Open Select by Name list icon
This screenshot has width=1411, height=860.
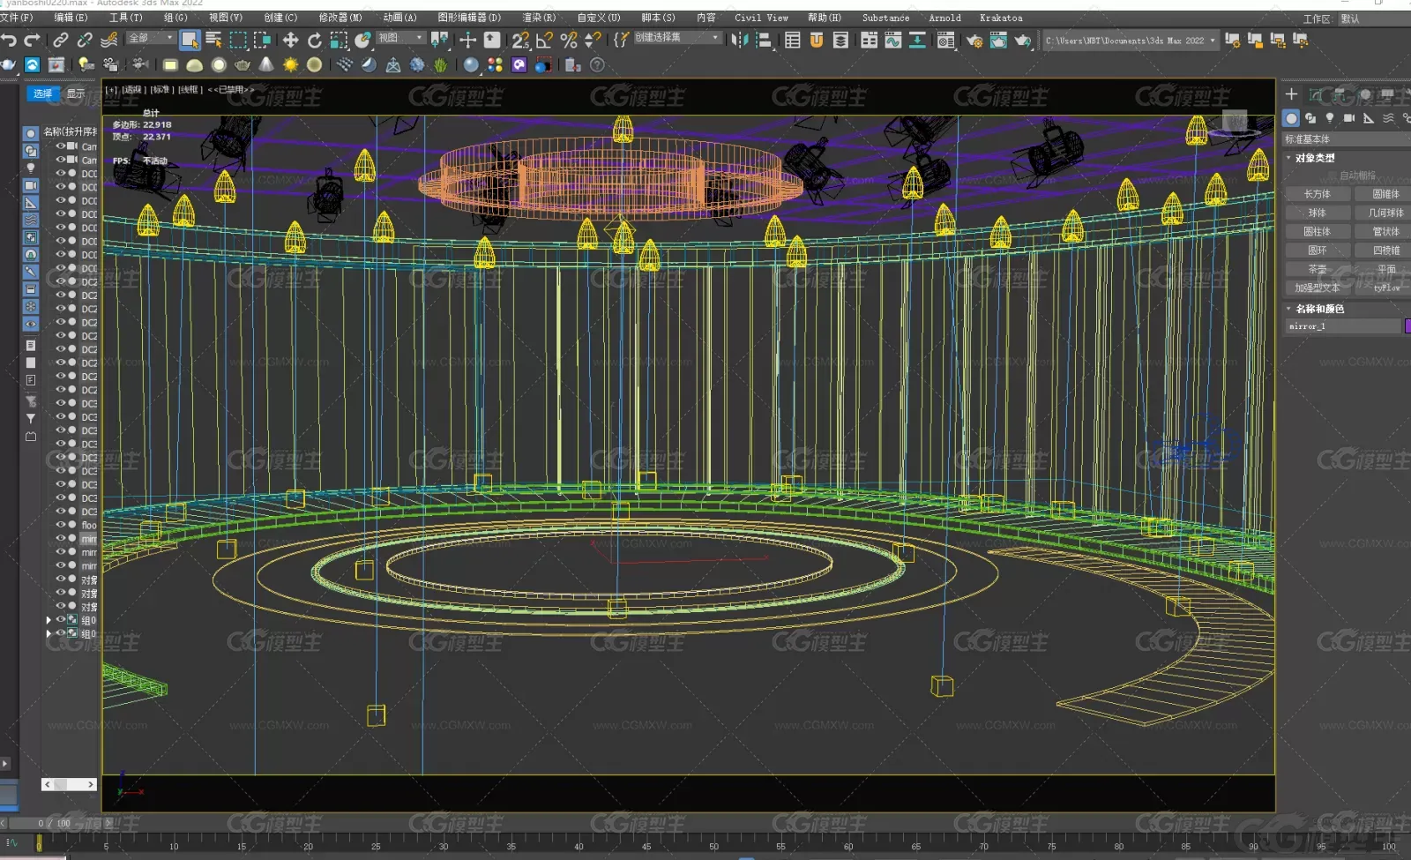tap(213, 40)
